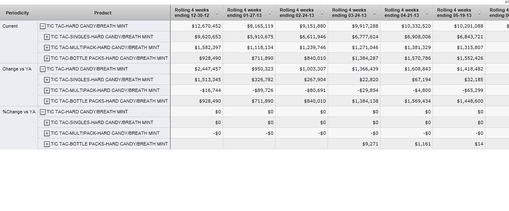Image resolution: width=509 pixels, height=211 pixels.
Task: Collapse TIC TAC-HARD CANDY row under Current
Action: 43,26
